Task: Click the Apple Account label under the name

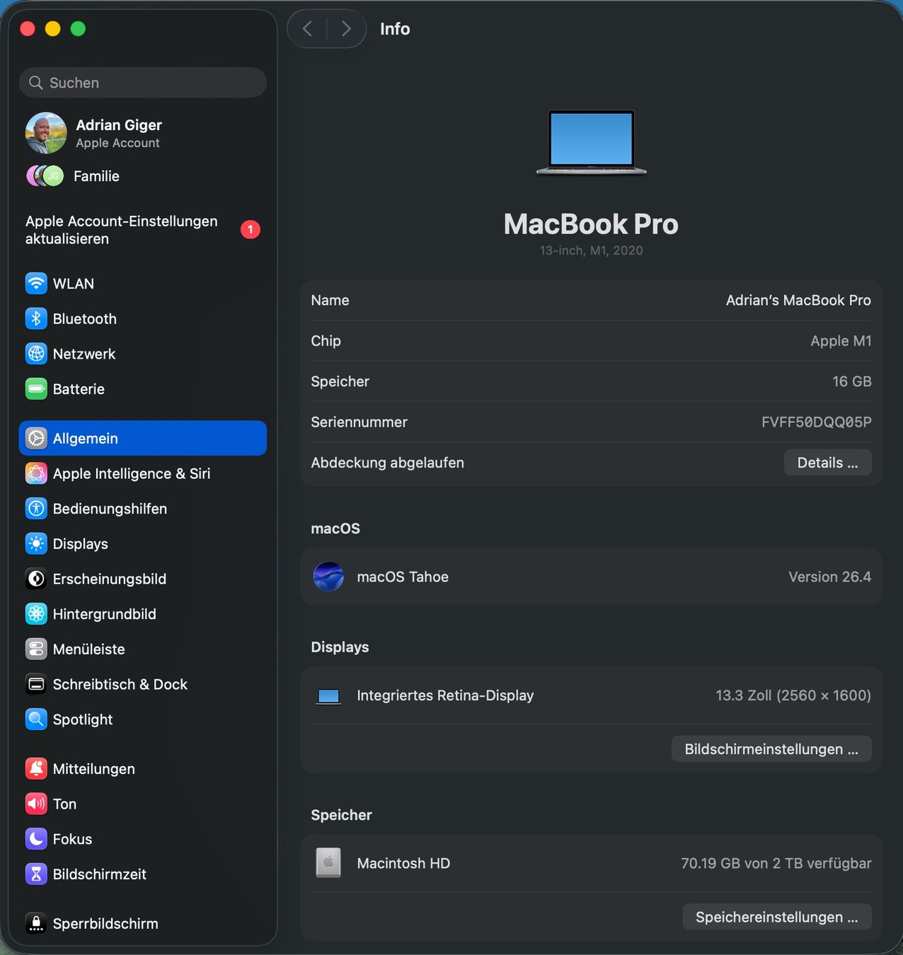Action: pyautogui.click(x=117, y=143)
